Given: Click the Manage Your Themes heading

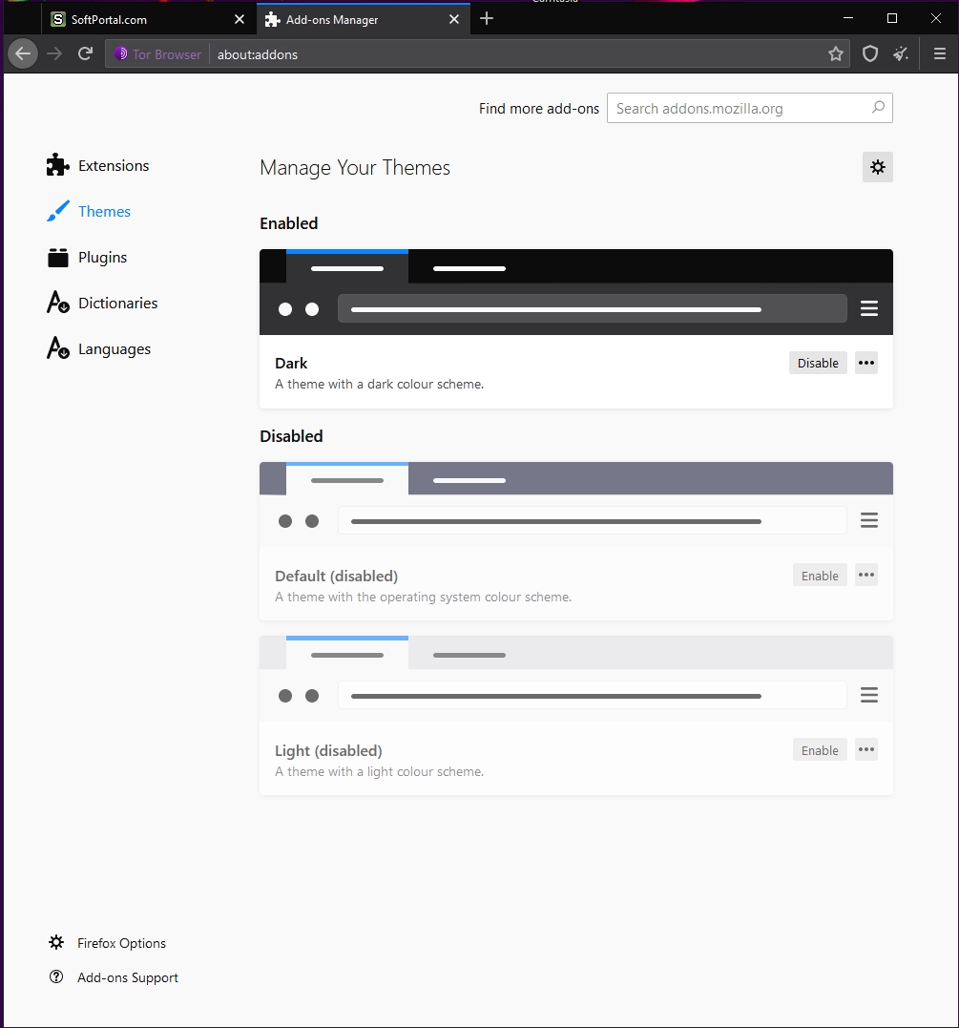Looking at the screenshot, I should click(x=355, y=168).
